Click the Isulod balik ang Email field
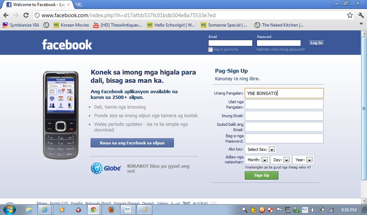The image size is (367, 215). (x=284, y=127)
